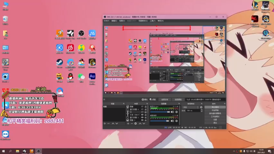Image resolution: width=274 pixels, height=154 pixels.
Task: Select the QQ penguin desktop icon
Action: point(71,78)
